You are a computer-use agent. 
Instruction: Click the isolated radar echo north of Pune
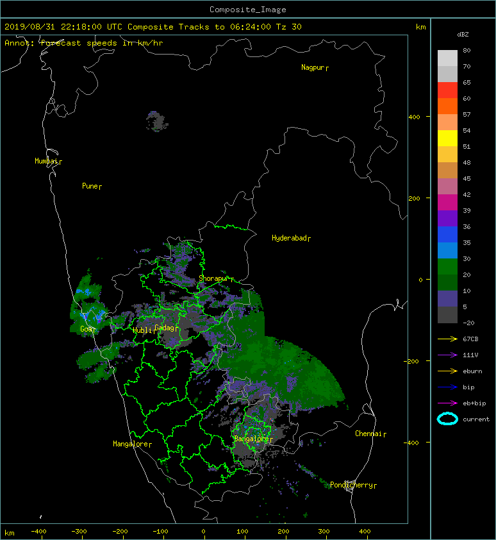[156, 121]
